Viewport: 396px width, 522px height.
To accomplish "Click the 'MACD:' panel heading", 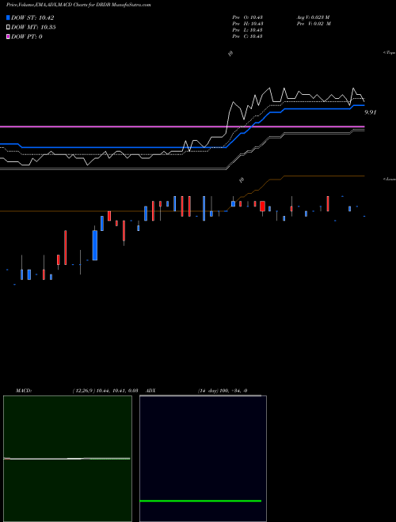I will point(24,391).
